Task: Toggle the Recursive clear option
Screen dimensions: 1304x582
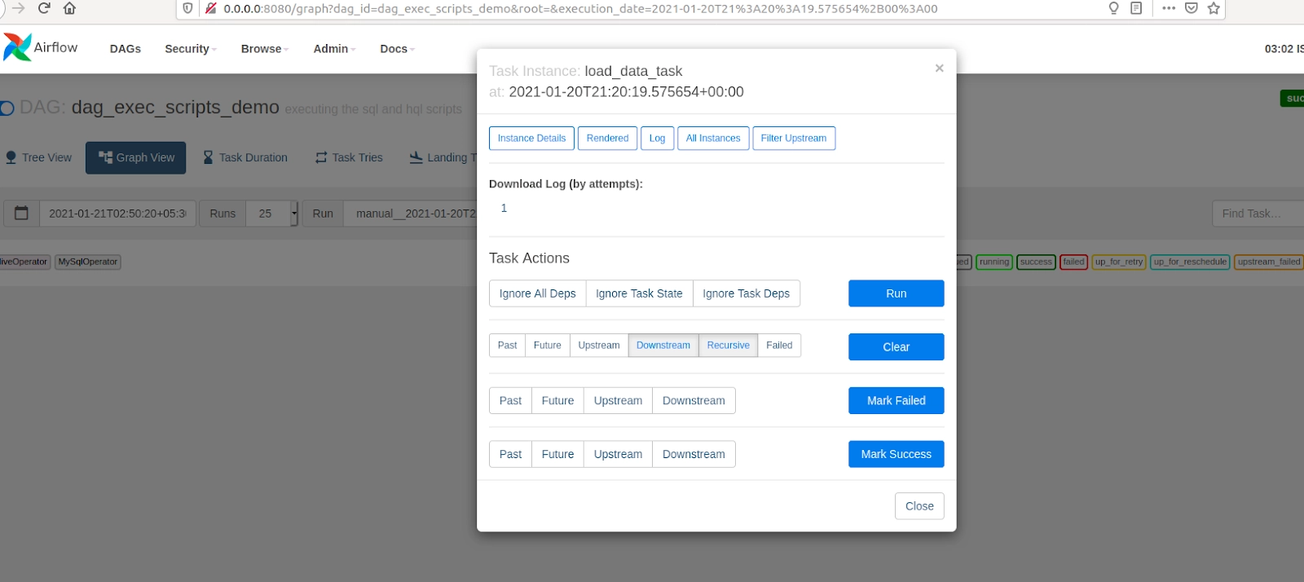Action: click(728, 346)
